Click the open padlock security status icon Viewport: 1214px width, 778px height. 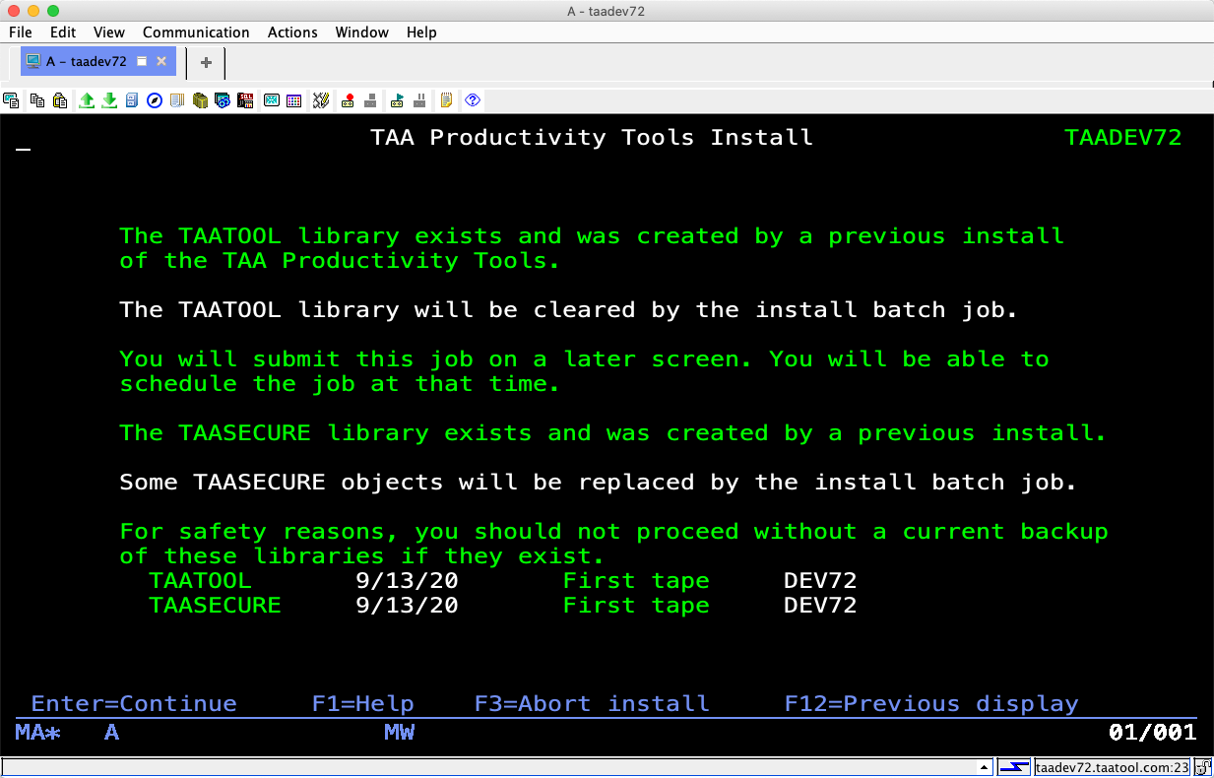[1204, 767]
